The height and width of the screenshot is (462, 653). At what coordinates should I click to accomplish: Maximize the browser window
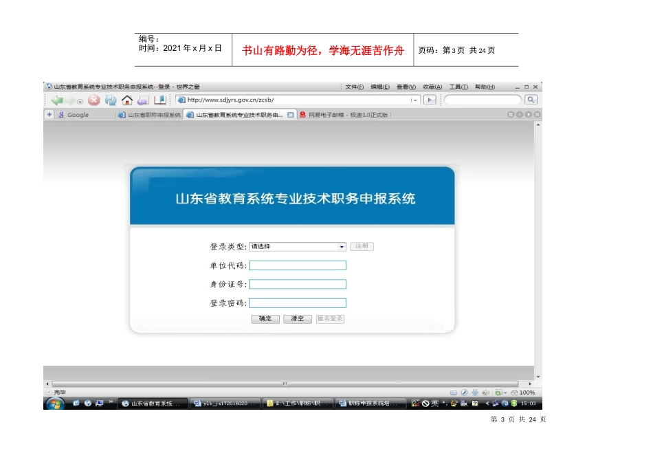527,87
